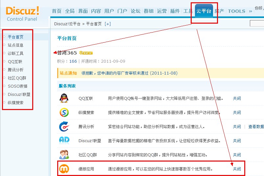Open QQ互联 in the sidebar

pyautogui.click(x=15, y=61)
